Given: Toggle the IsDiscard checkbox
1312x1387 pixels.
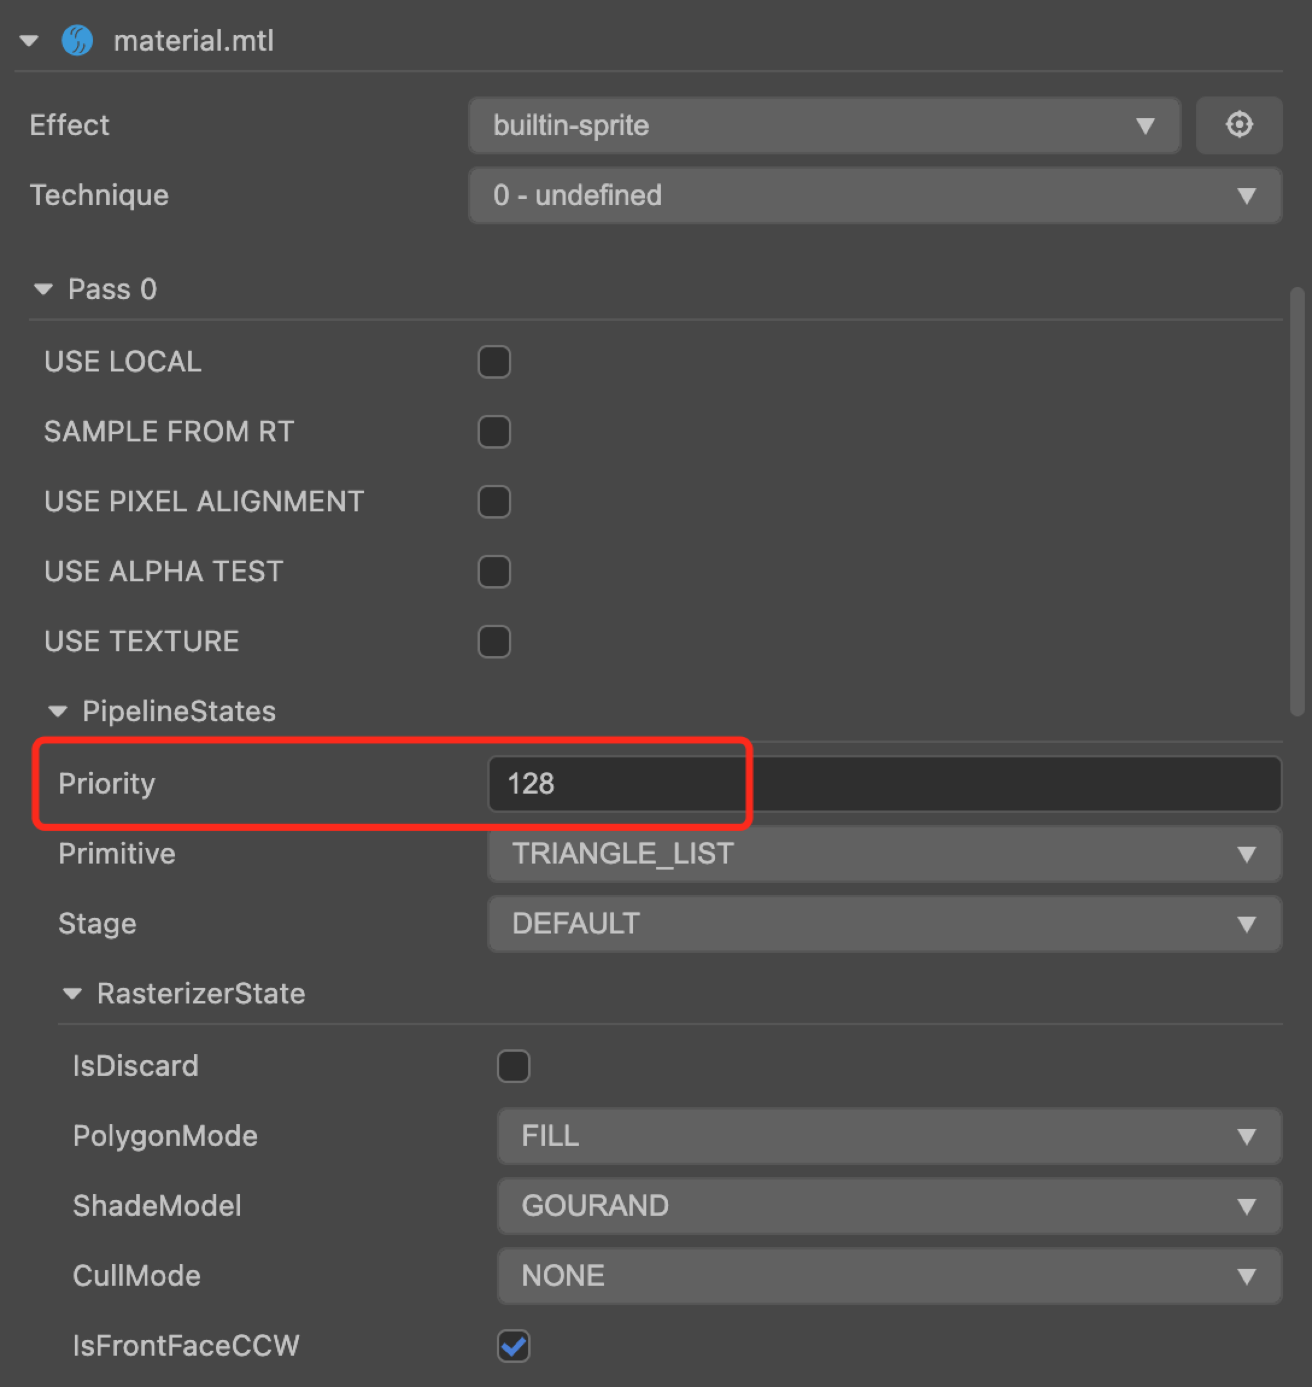Looking at the screenshot, I should click(x=513, y=1066).
